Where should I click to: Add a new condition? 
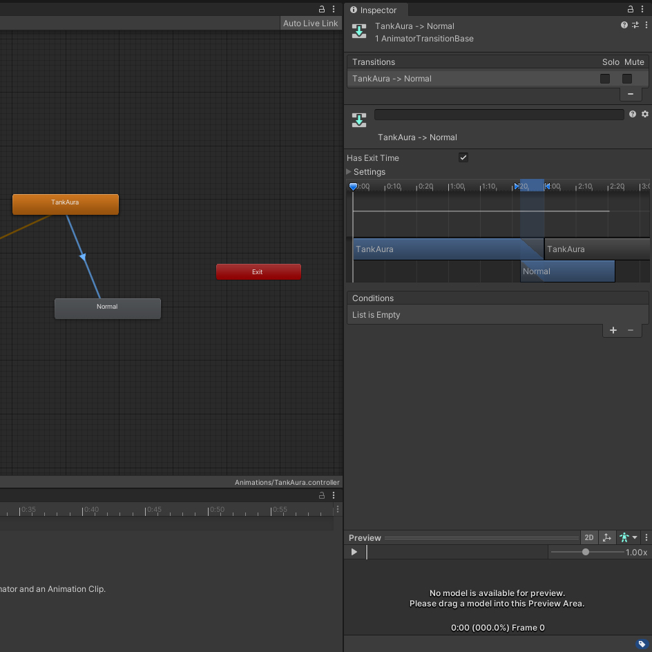[x=613, y=330]
